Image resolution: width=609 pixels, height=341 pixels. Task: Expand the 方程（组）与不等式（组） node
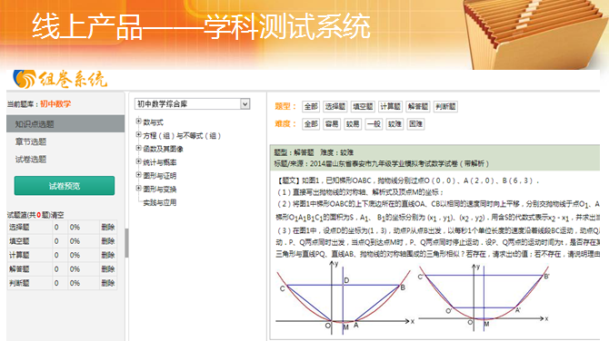point(138,135)
